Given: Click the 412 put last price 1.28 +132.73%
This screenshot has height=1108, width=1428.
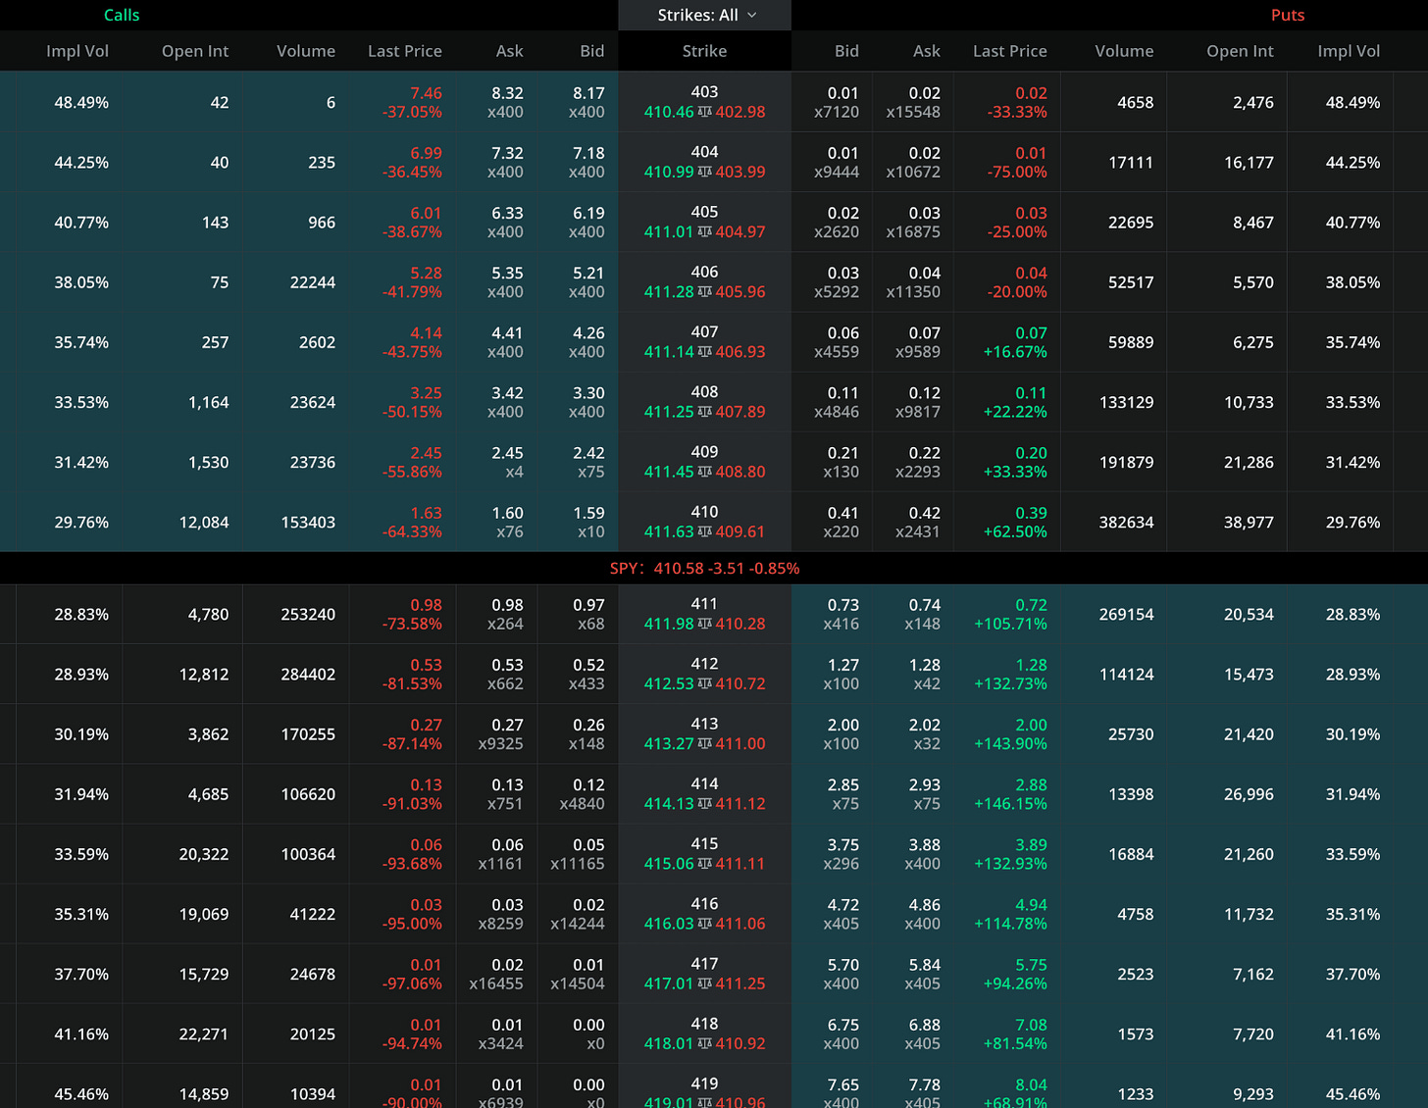Looking at the screenshot, I should pos(1010,675).
